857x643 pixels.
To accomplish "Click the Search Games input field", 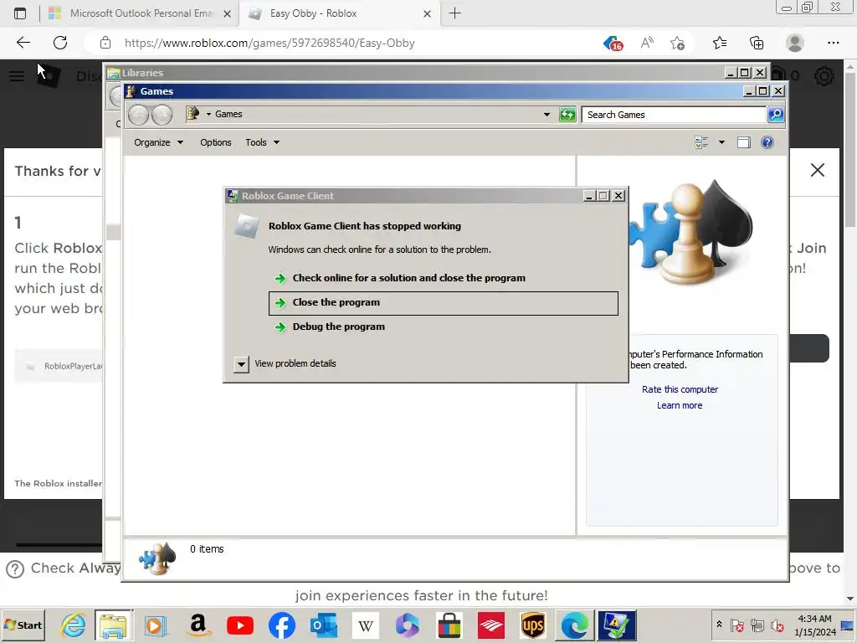I will click(674, 114).
